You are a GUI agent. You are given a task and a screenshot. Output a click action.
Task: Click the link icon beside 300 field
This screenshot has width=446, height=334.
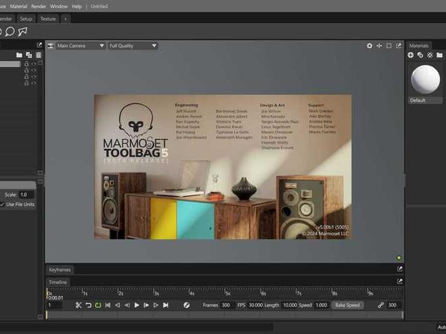pyautogui.click(x=381, y=305)
